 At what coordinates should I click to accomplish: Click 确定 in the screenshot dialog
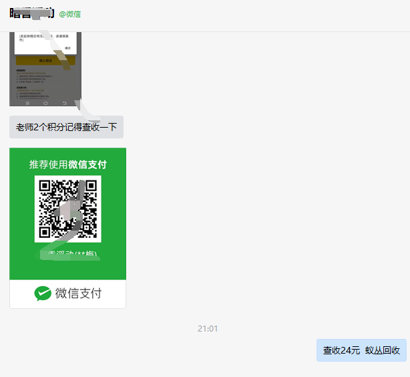(67, 48)
